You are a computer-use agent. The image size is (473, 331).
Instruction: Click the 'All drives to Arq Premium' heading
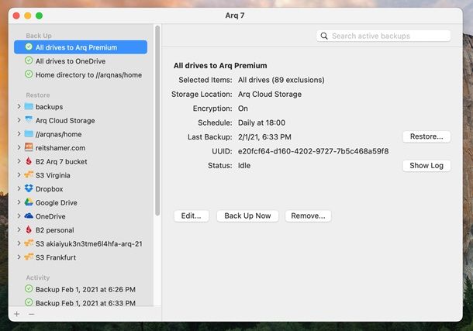coord(220,65)
